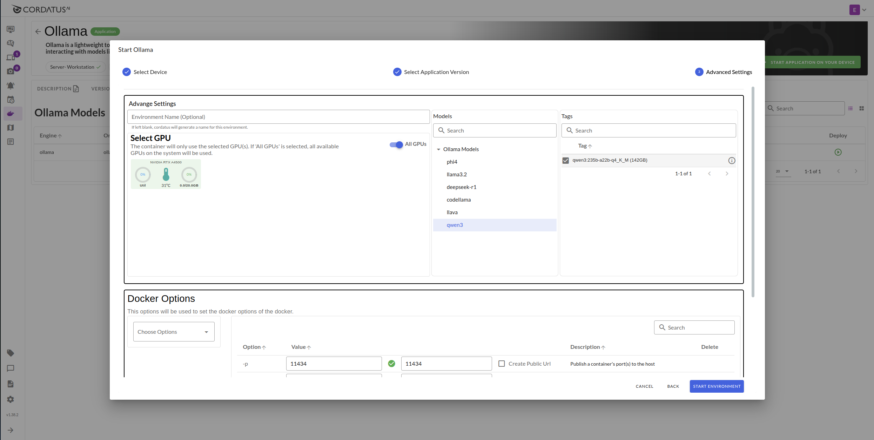Open the document icon in sidebar
The width and height of the screenshot is (874, 440).
[11, 384]
